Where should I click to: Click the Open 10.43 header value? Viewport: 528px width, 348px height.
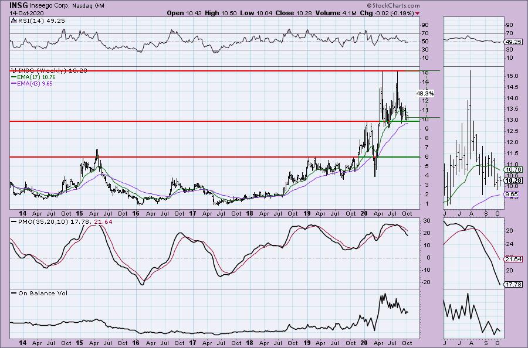[x=185, y=13]
